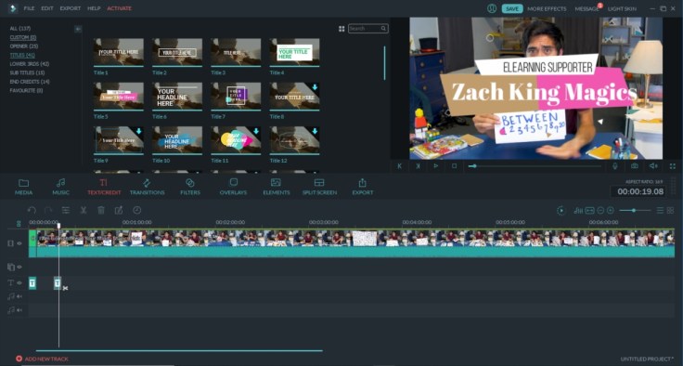Click the preview playback progress slider
This screenshot has width=683, height=366.
pyautogui.click(x=535, y=166)
